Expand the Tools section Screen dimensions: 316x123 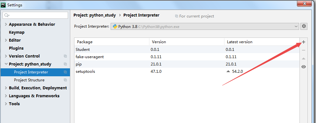pos(6,104)
